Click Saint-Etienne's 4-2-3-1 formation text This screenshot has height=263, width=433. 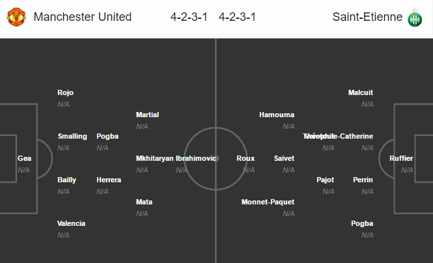237,17
